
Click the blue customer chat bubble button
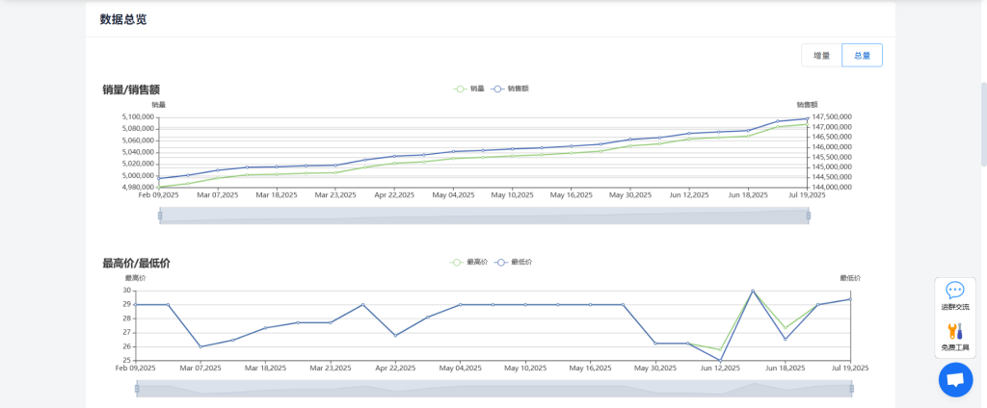pos(955,380)
